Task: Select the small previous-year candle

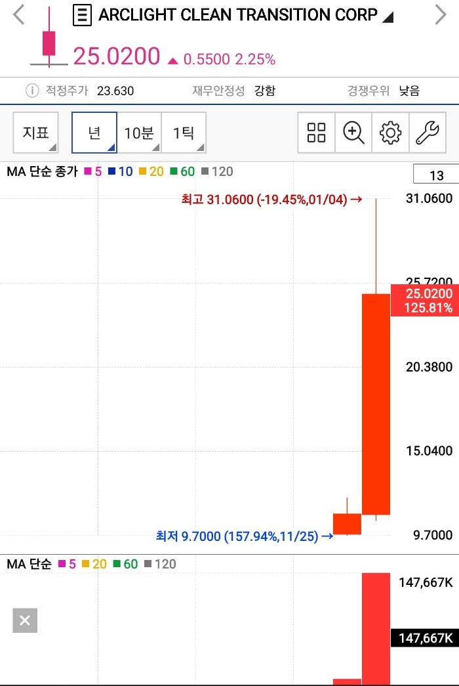Action: click(347, 524)
